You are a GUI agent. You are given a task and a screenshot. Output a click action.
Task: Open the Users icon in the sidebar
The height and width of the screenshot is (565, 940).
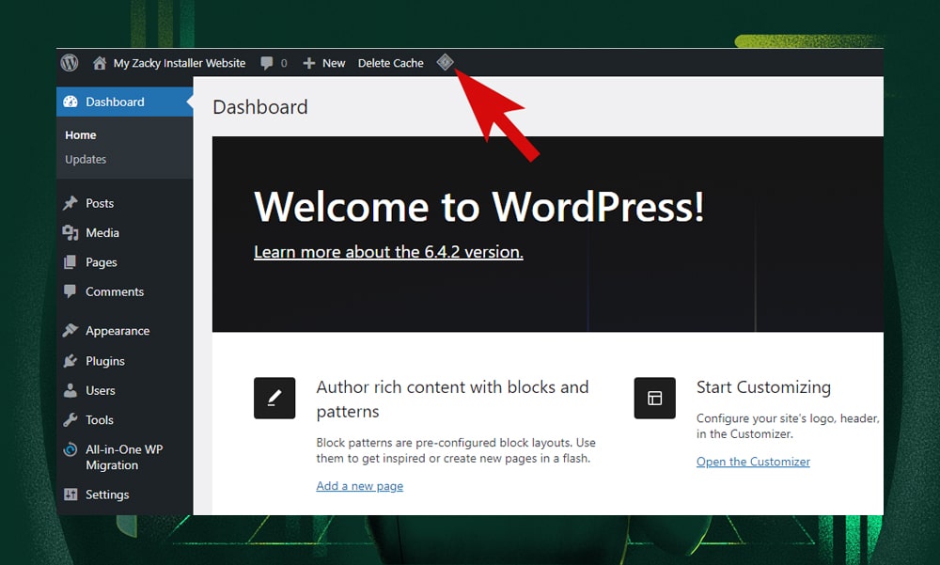point(71,390)
